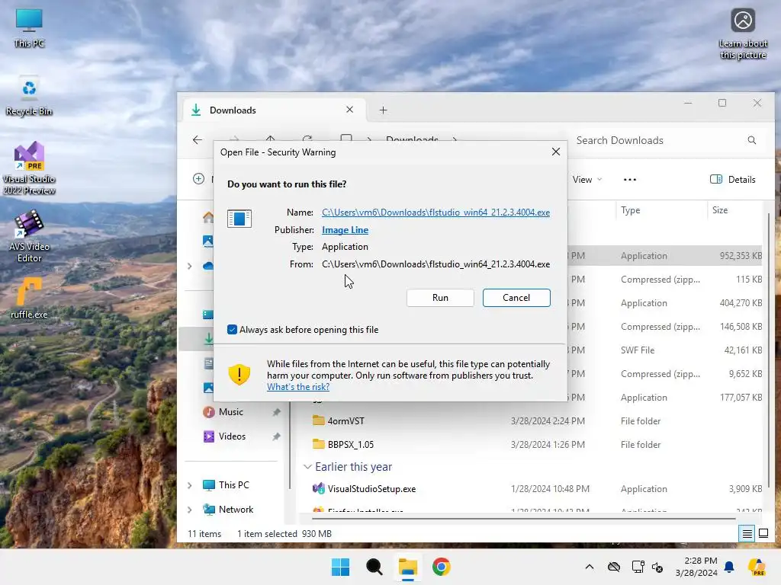Open the Home sidebar icon
The image size is (781, 585).
click(207, 217)
